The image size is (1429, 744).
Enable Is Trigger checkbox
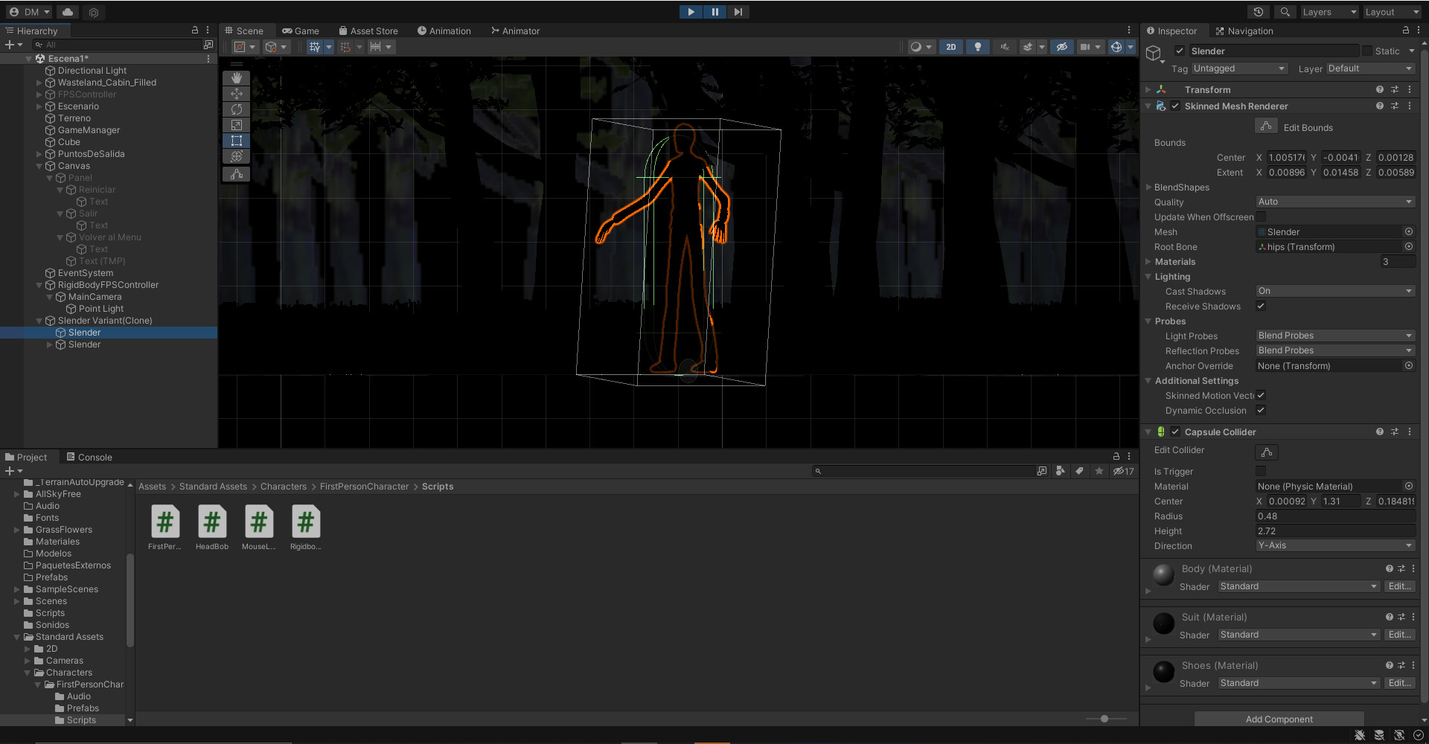(1261, 471)
